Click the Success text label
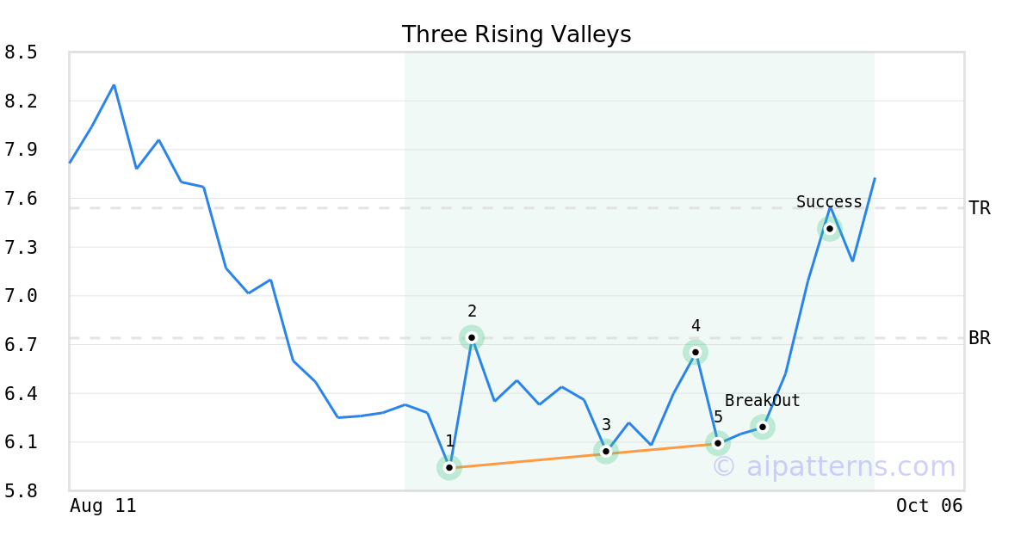 point(829,202)
